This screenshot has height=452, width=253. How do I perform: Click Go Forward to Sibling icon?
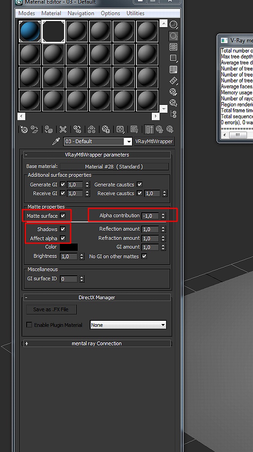click(170, 130)
